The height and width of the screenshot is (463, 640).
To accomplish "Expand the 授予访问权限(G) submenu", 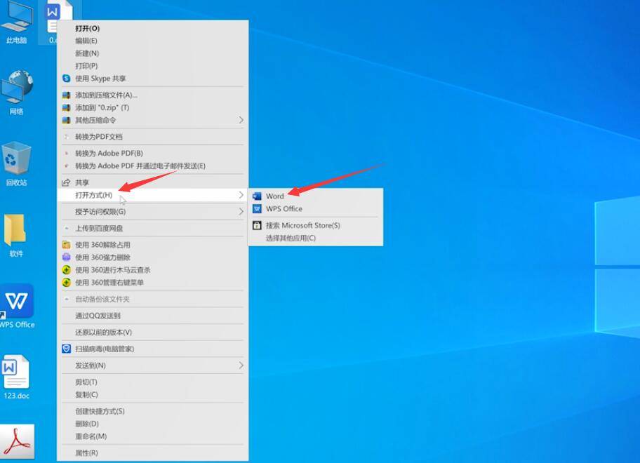I will [x=100, y=212].
